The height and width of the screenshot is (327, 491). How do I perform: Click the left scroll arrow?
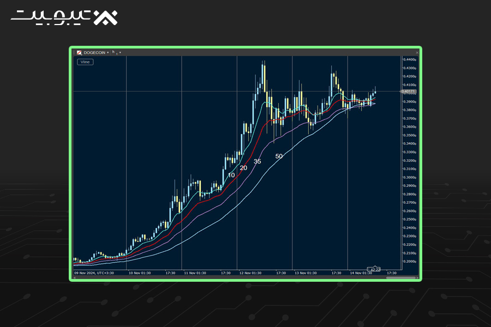[x=75, y=277]
